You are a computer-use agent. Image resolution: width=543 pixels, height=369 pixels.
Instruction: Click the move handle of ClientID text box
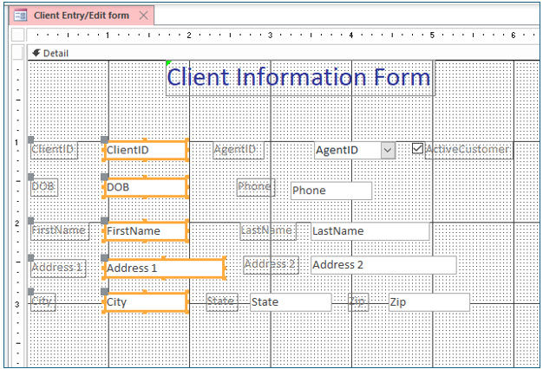105,139
